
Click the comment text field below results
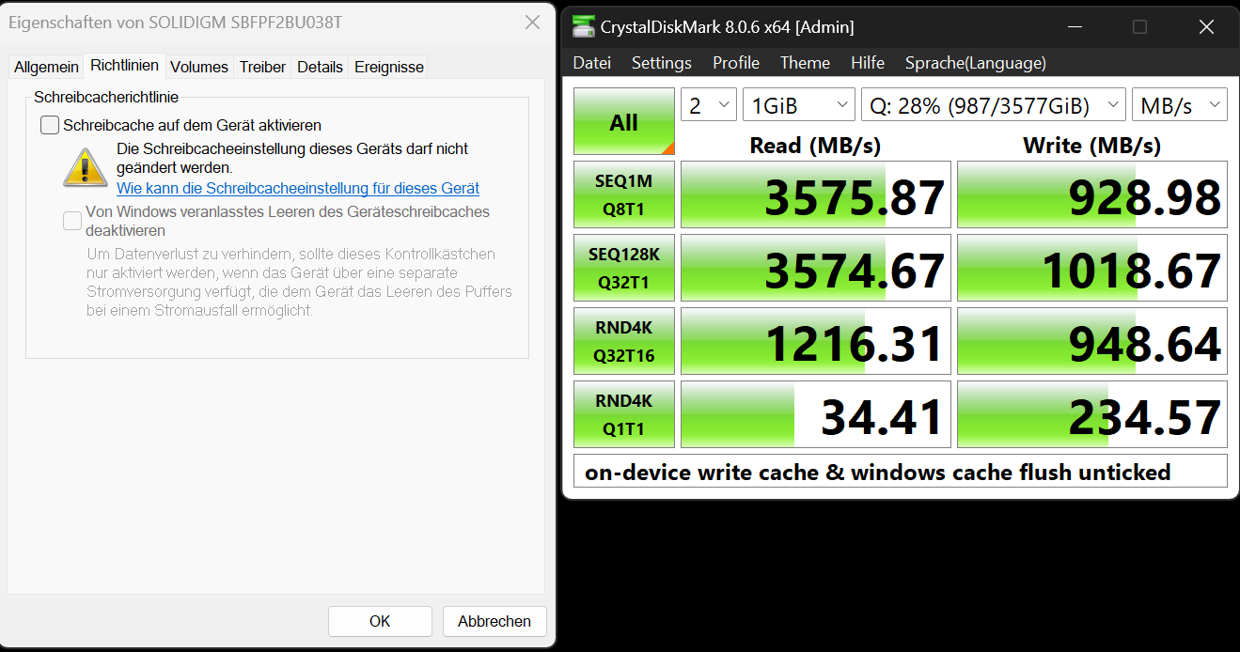(x=900, y=472)
